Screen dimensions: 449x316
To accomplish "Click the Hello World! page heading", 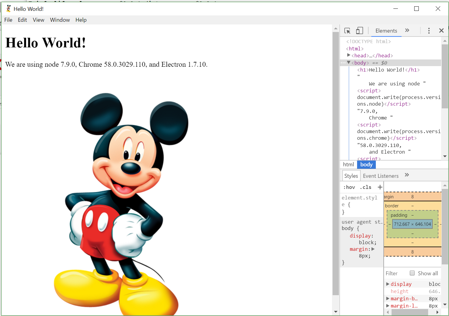I will pyautogui.click(x=46, y=43).
